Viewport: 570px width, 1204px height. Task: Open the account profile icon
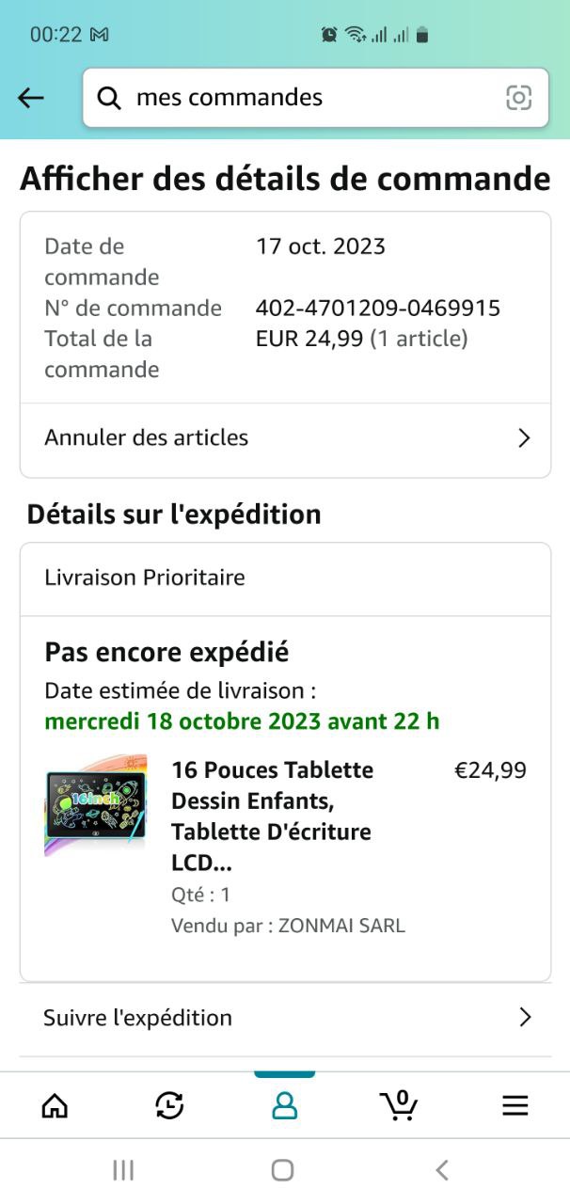284,1105
